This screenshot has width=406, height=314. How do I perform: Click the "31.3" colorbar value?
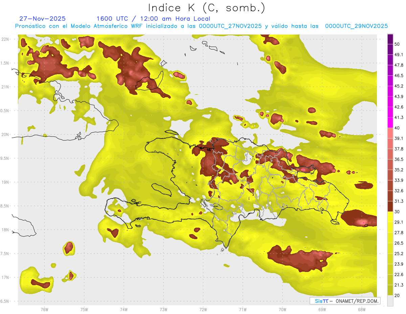tap(399, 201)
